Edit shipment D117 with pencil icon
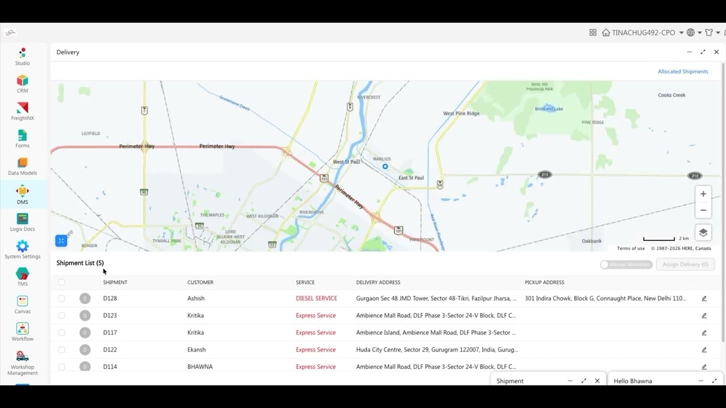 pyautogui.click(x=704, y=333)
